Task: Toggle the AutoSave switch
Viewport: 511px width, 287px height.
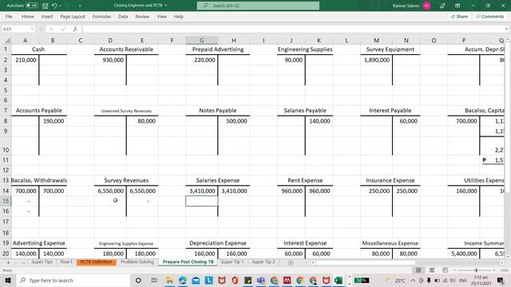Action: (x=32, y=6)
